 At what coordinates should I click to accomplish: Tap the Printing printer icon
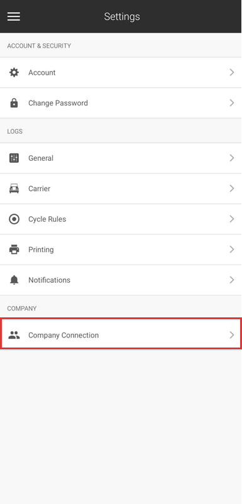pyautogui.click(x=14, y=249)
